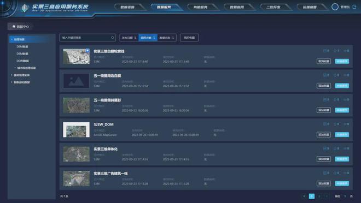Toggle the data name sort button
361x203 pixels.
[167, 38]
